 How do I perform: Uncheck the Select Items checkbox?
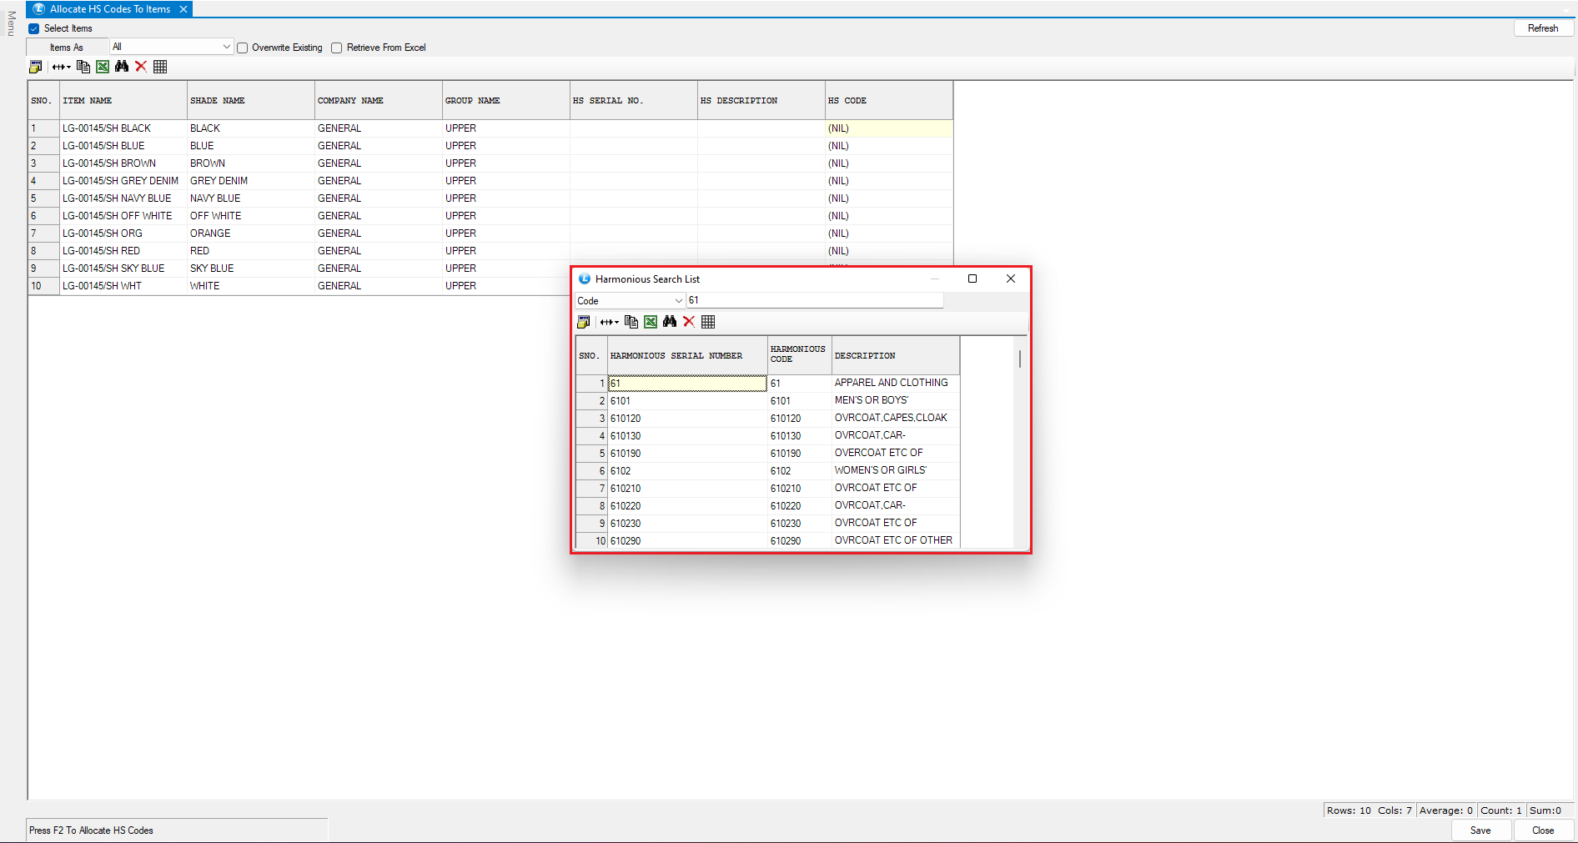34,28
